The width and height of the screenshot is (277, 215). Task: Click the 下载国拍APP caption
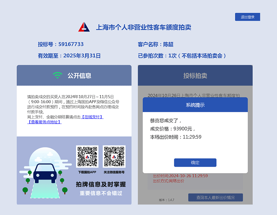point(87,172)
